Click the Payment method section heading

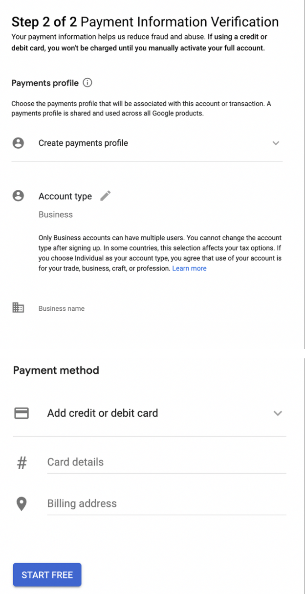[56, 370]
